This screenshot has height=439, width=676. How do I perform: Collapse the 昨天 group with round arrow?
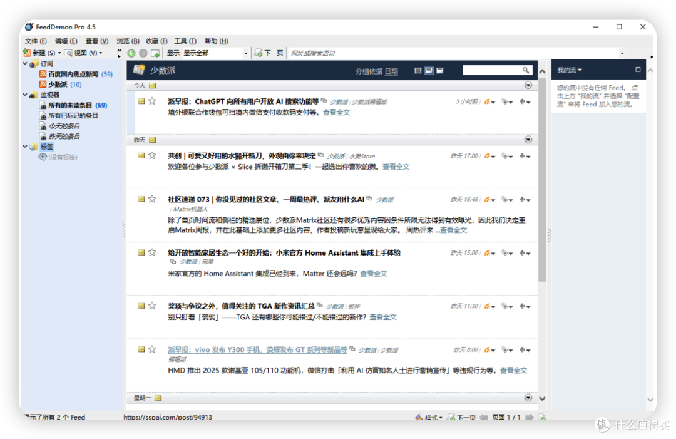(x=528, y=139)
